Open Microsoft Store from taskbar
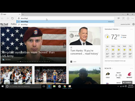Viewport: 135px width, 101px height. coord(59,86)
